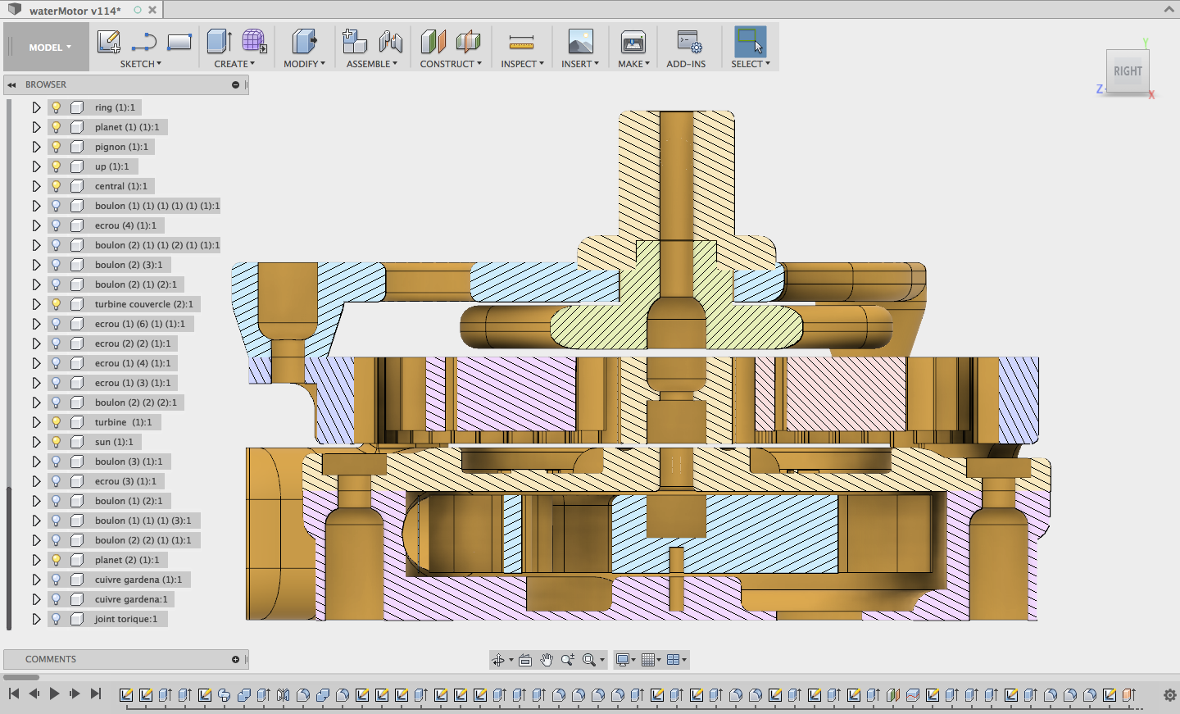Viewport: 1180px width, 714px height.
Task: Click the Offset Plane Construct icon
Action: coord(433,42)
